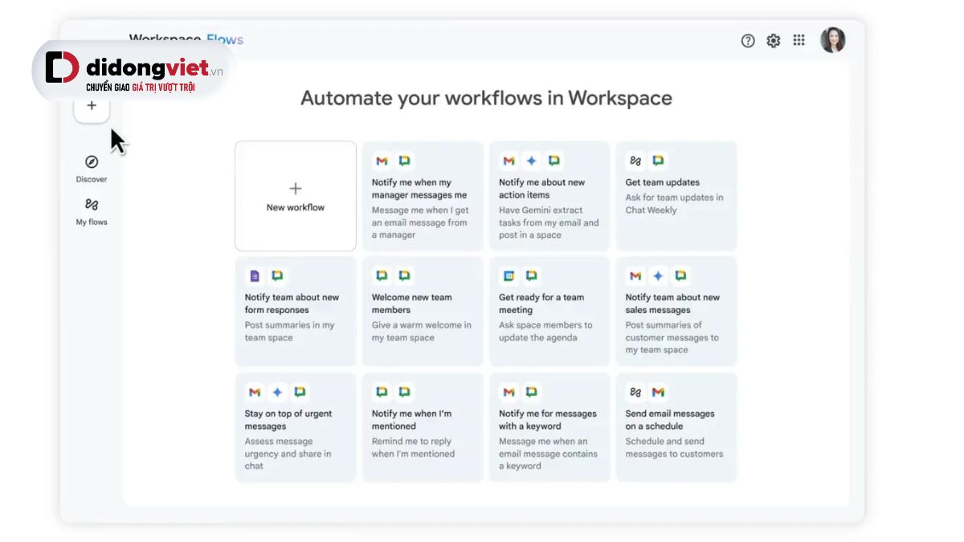Click Forms icon on form responses card
Screen dimensions: 964x542
[x=255, y=276]
